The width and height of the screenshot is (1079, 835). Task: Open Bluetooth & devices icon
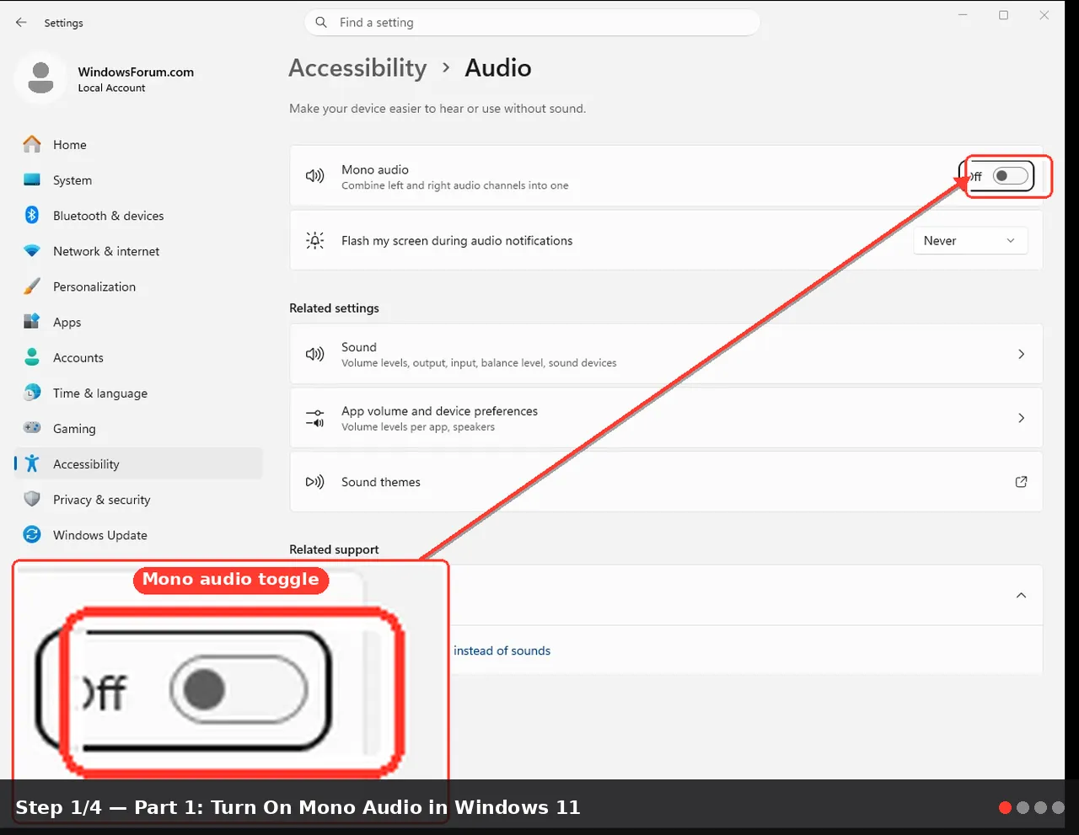click(32, 215)
